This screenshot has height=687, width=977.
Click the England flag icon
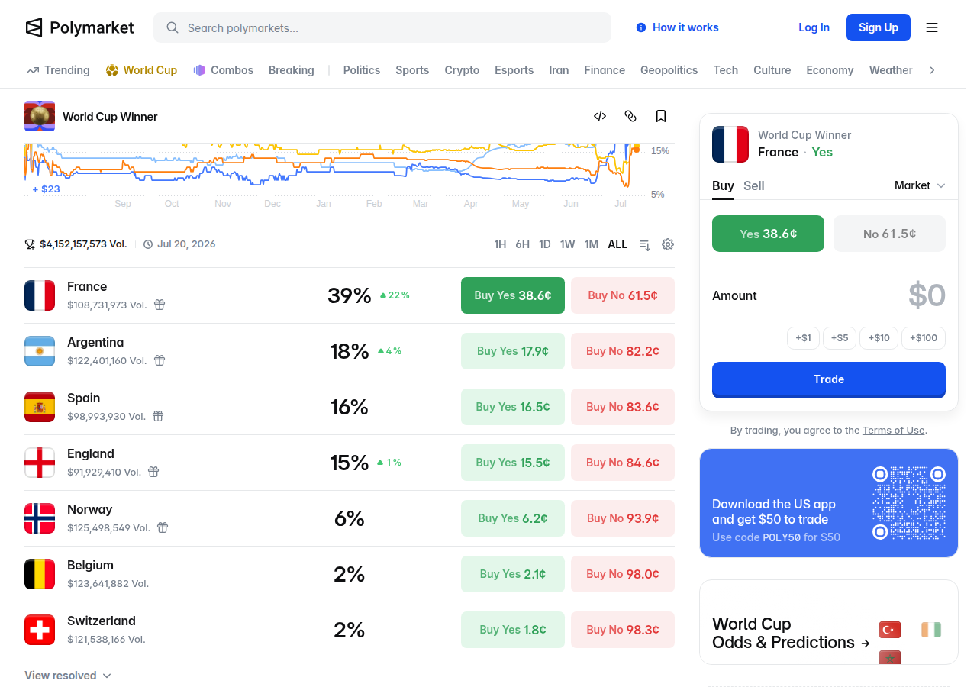40,463
